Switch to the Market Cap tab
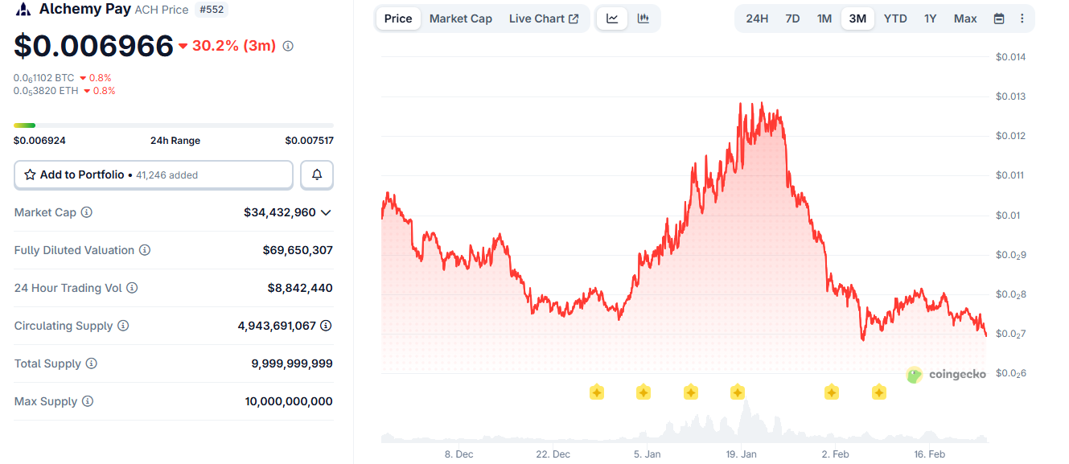 [x=461, y=18]
